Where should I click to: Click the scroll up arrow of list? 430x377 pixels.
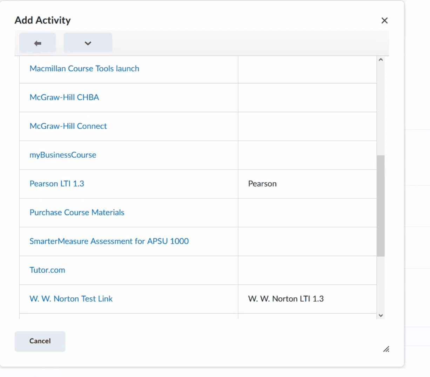pos(381,60)
